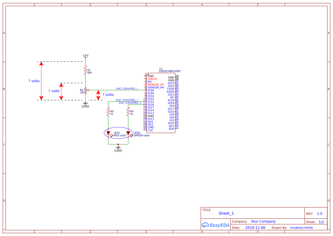The image size is (333, 236).
Task: Click the DAC_CHANNEL_1 net label
Action: (x=127, y=100)
